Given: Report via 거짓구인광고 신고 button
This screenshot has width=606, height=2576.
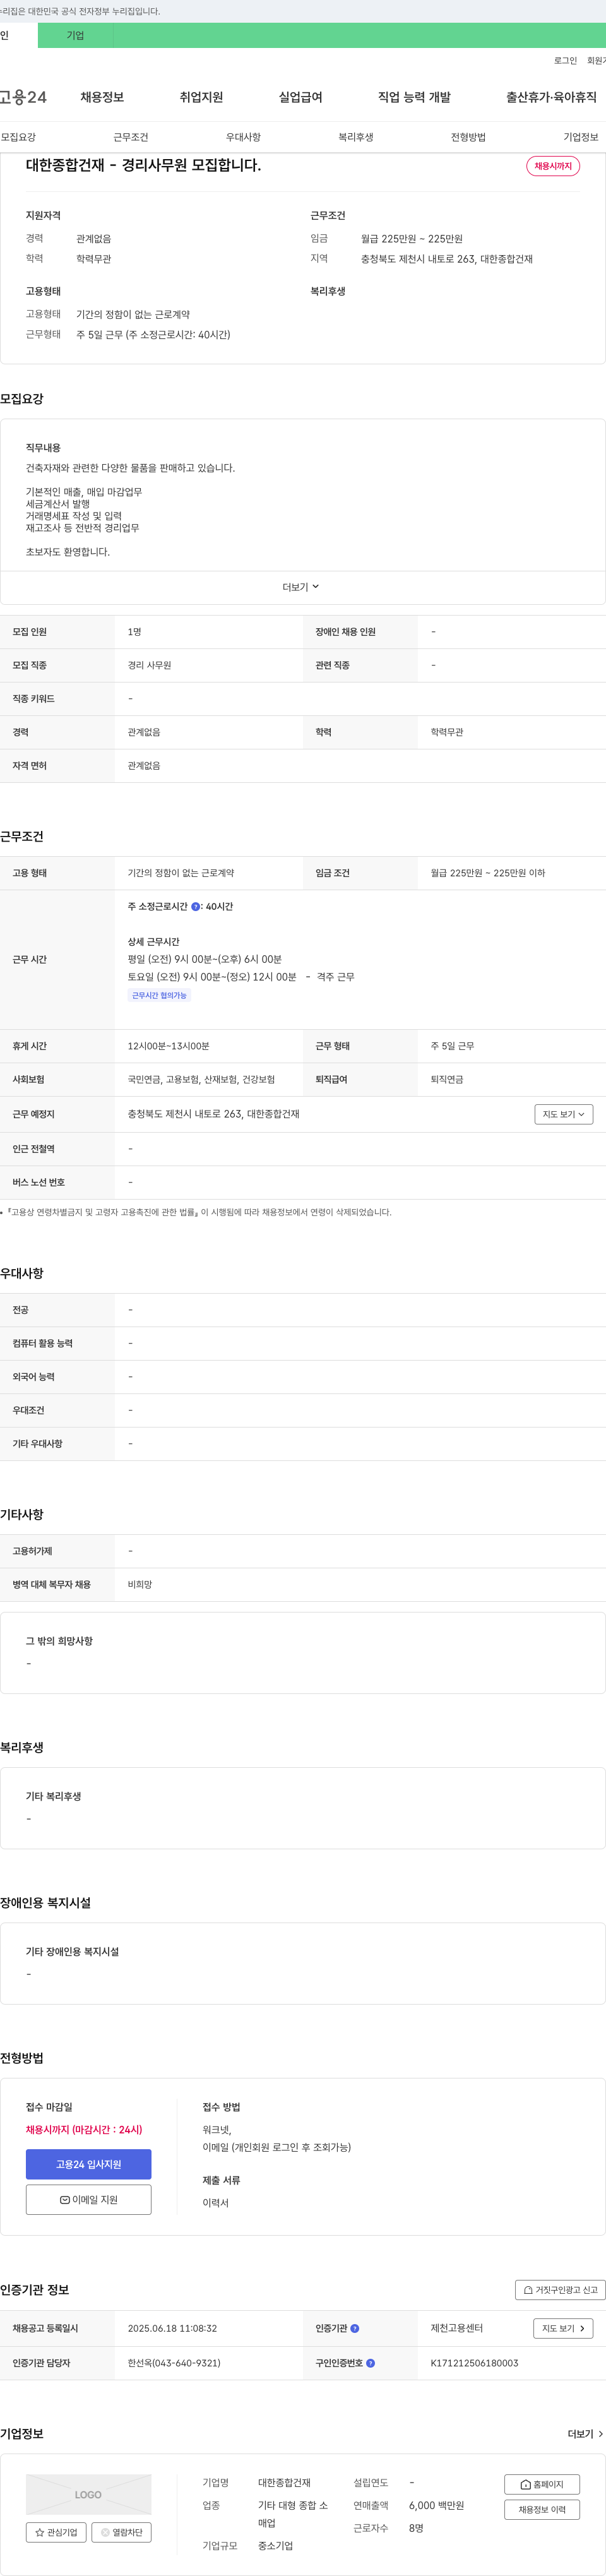Looking at the screenshot, I should click(560, 2289).
